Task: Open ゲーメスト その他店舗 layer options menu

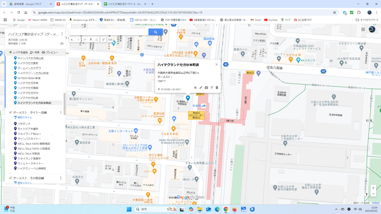Action: pos(61,178)
